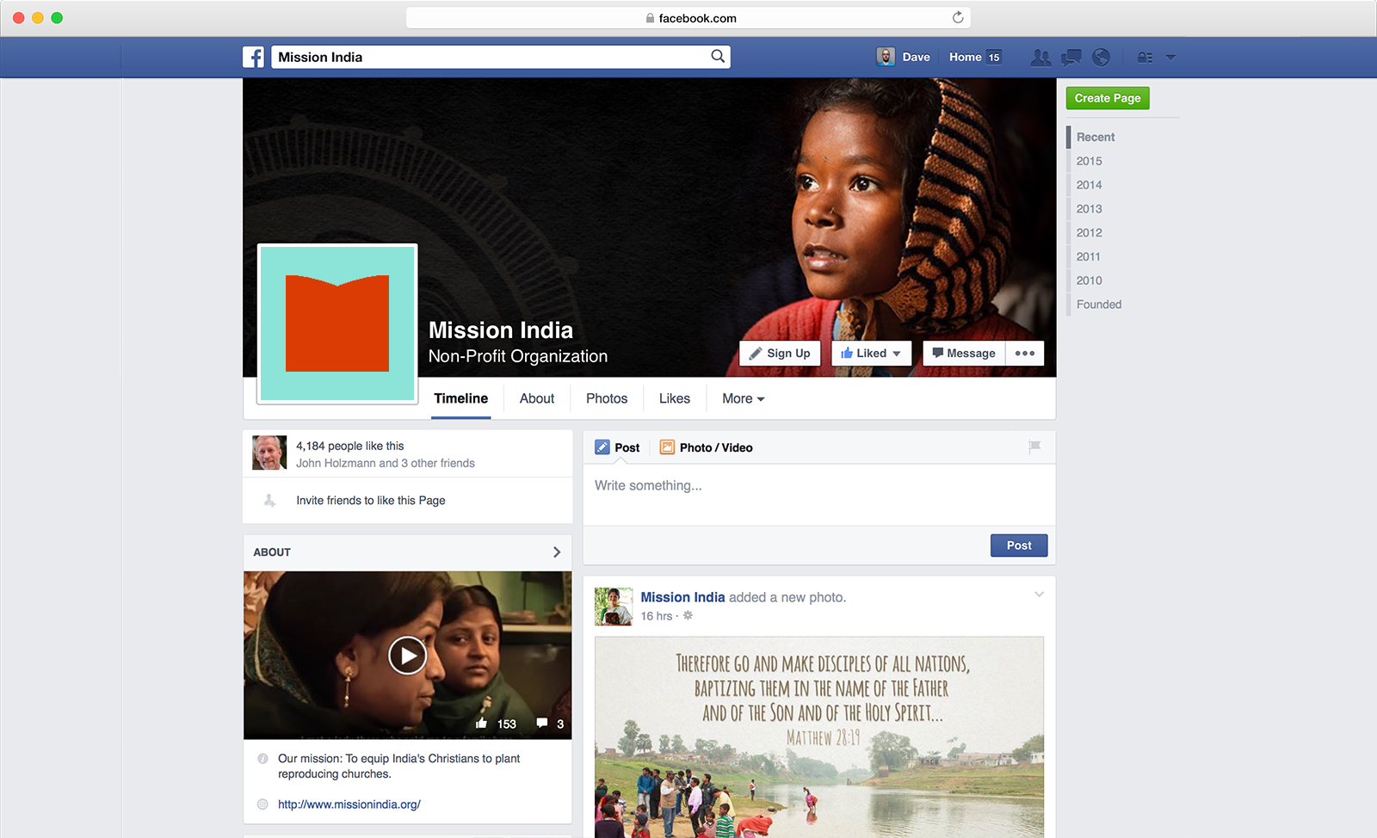Open the Likes tab
The height and width of the screenshot is (838, 1377).
coord(675,398)
